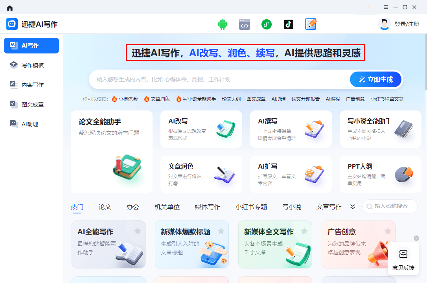This screenshot has height=283, width=427.
Task: Switch to the 热门 tab
Action: (77, 207)
